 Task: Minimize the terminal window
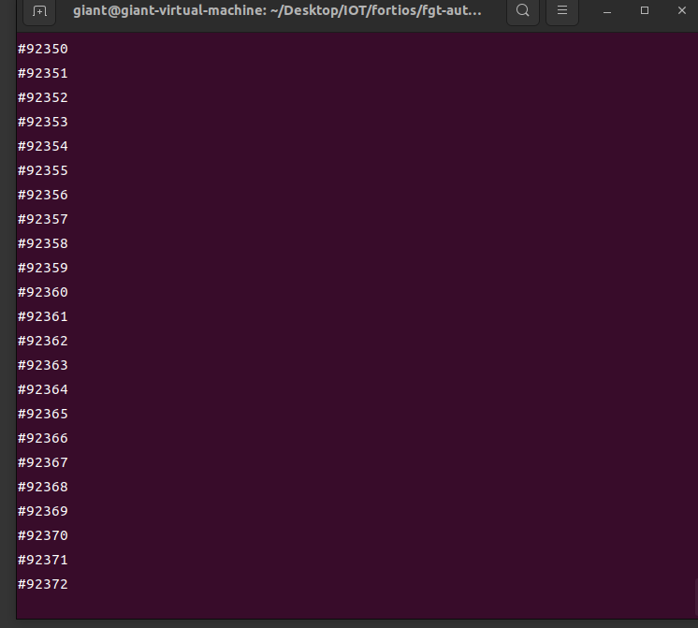click(x=607, y=11)
